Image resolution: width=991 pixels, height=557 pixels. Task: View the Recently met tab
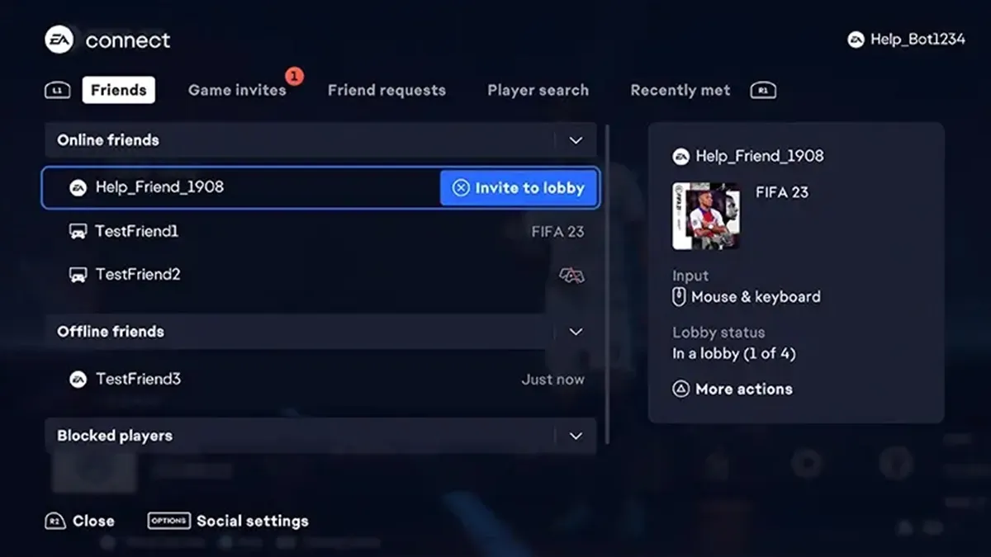tap(680, 90)
